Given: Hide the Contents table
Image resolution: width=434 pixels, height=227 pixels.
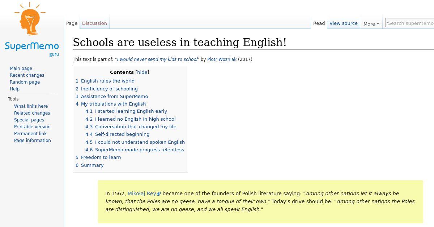Looking at the screenshot, I should [142, 72].
